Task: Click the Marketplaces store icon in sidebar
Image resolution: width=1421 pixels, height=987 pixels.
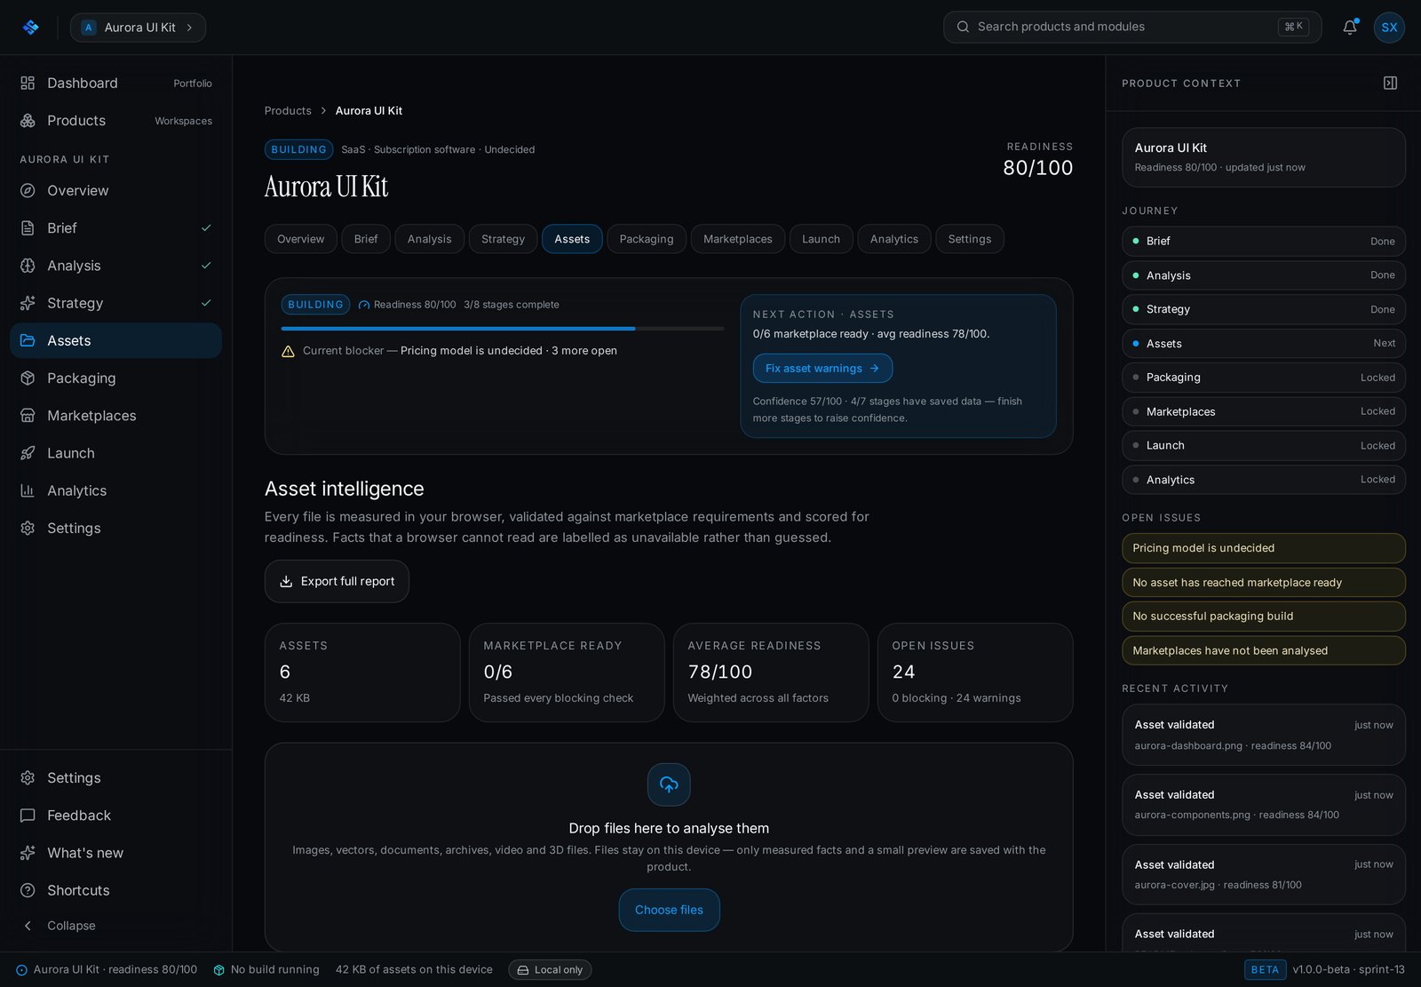Action: pos(28,416)
